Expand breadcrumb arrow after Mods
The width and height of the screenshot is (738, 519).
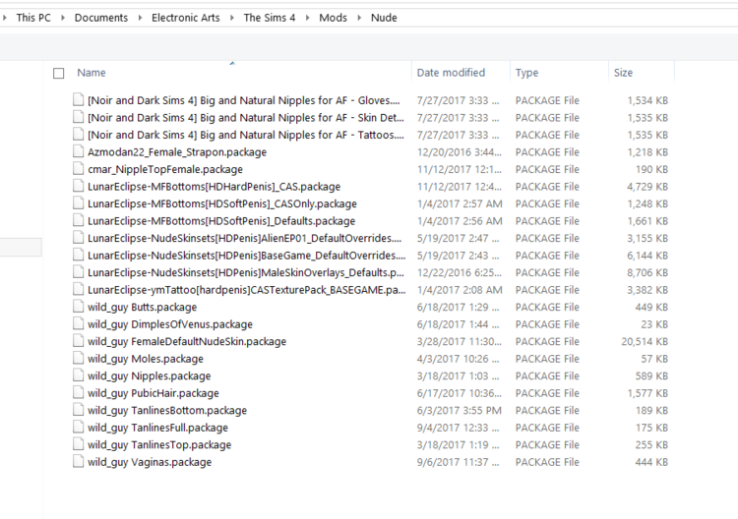359,18
